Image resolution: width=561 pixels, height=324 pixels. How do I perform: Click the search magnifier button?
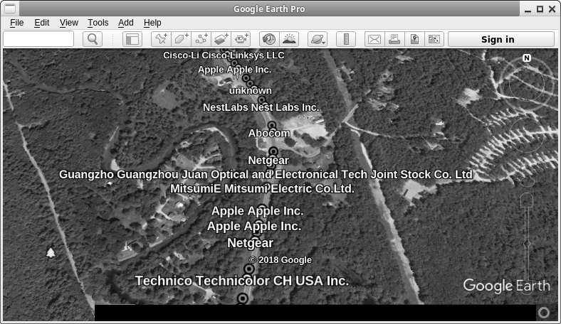[x=93, y=39]
